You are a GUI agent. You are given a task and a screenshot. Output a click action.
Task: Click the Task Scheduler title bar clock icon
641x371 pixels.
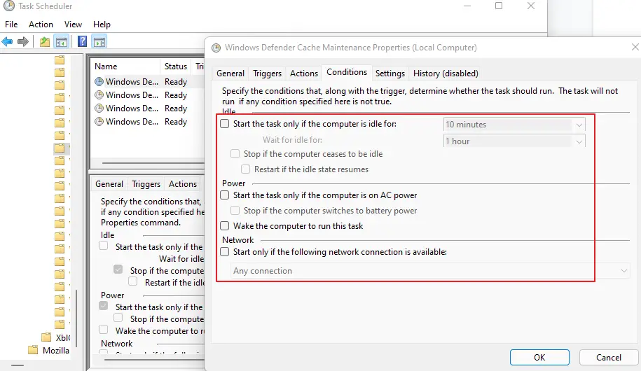8,6
